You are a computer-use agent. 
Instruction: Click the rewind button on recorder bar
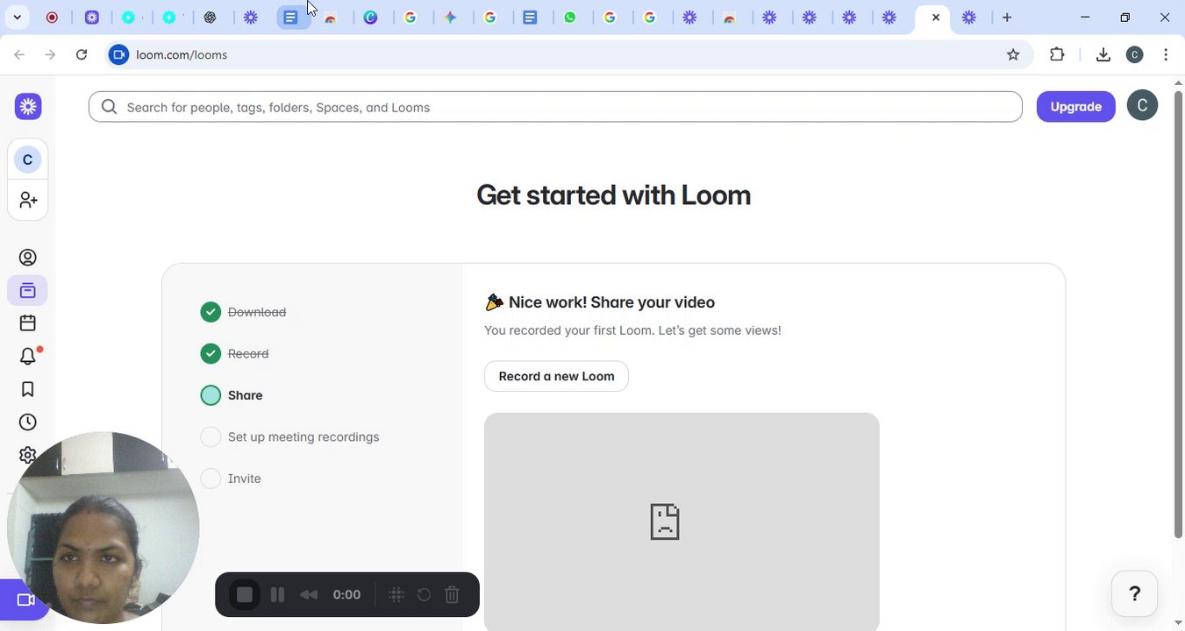pos(309,595)
